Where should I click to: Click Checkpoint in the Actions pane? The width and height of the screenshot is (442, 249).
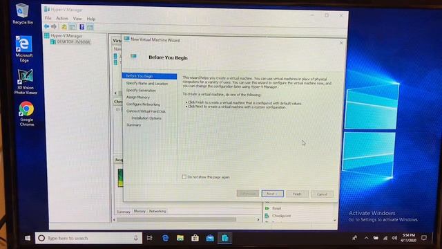click(281, 216)
